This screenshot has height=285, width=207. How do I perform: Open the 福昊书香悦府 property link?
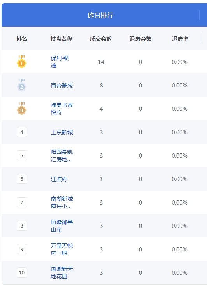coord(62,109)
